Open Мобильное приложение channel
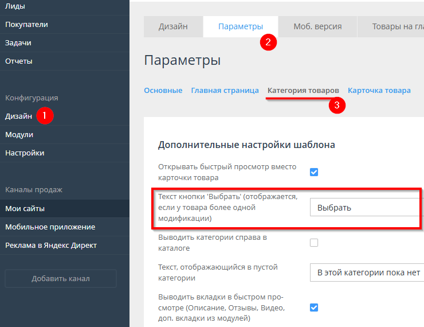The width and height of the screenshot is (424, 327). (x=50, y=227)
